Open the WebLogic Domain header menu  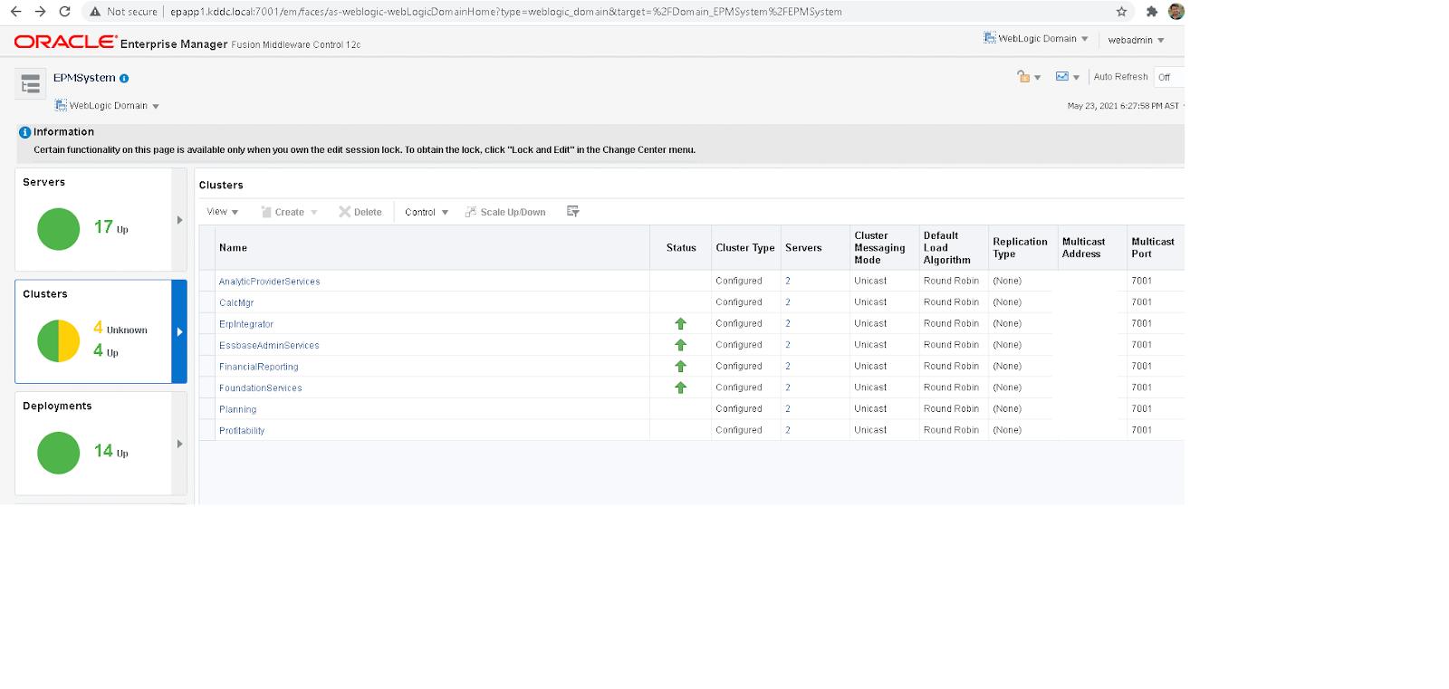[1036, 39]
